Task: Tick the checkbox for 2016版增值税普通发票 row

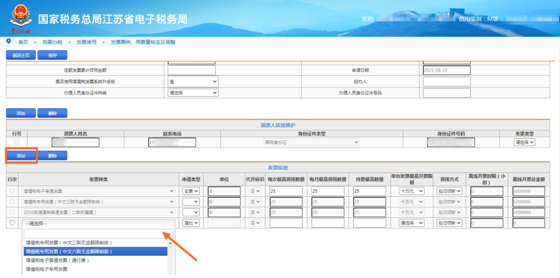Action: pyautogui.click(x=12, y=212)
